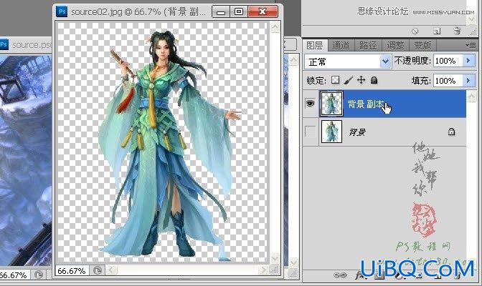
Task: Switch to the 图层 tab
Action: [315, 45]
